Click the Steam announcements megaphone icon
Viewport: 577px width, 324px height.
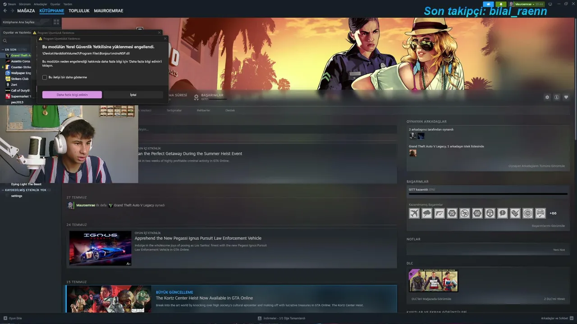point(488,4)
